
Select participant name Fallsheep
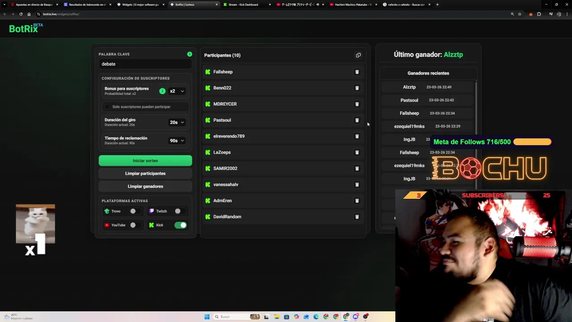click(x=223, y=72)
